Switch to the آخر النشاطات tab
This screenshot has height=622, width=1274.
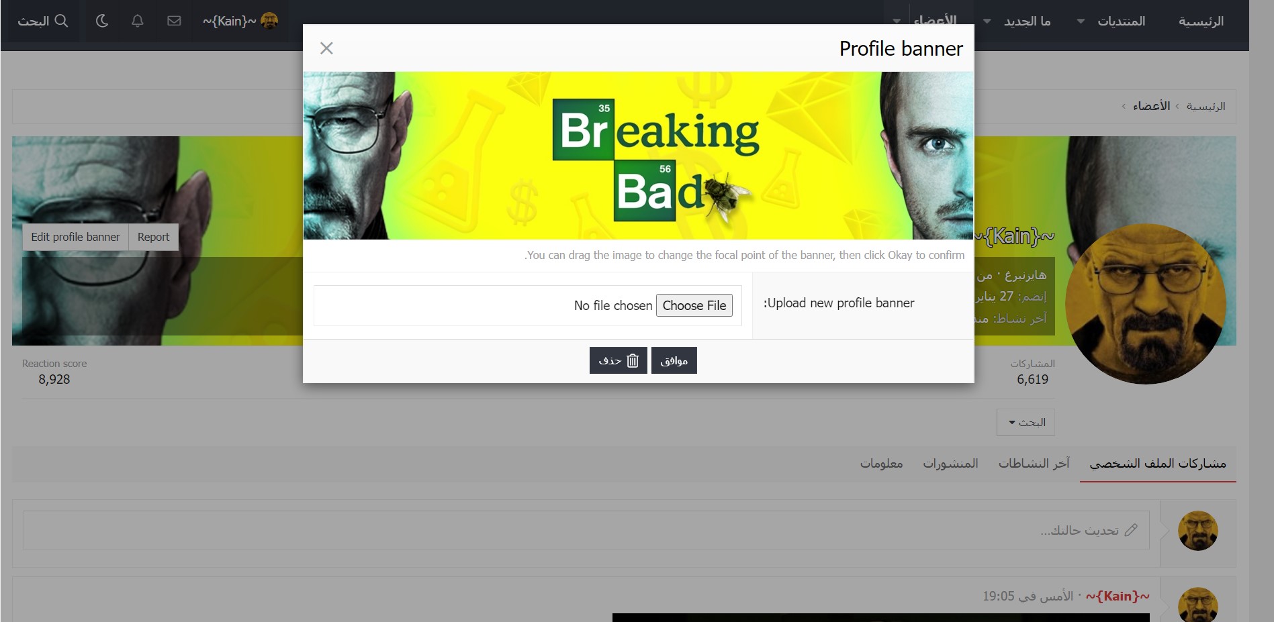pyautogui.click(x=1034, y=464)
